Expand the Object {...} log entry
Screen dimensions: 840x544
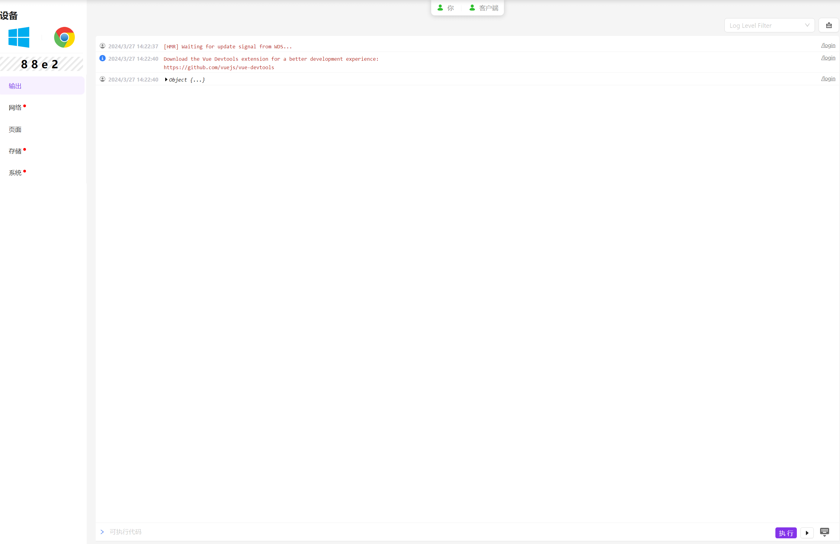(166, 79)
